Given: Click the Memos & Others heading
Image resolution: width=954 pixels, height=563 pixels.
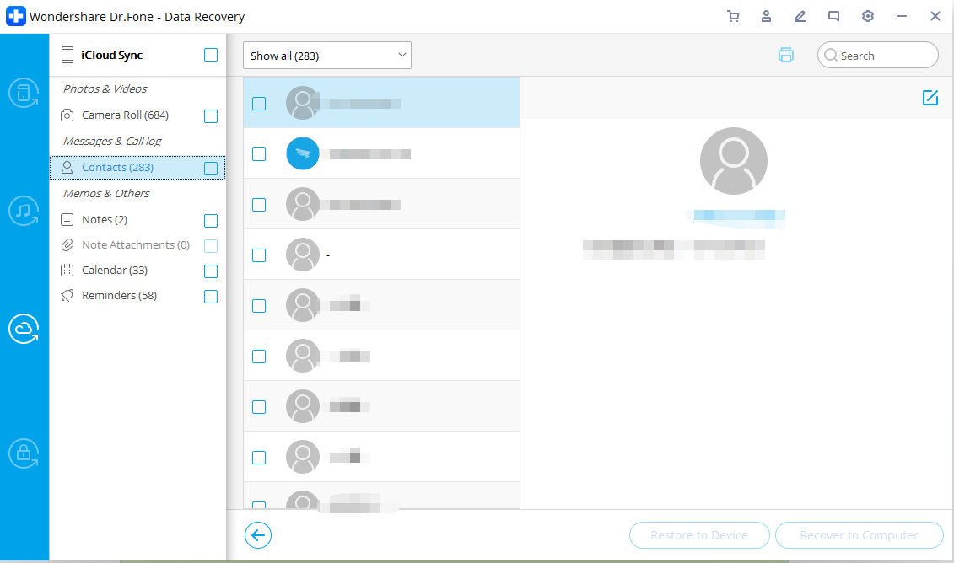Looking at the screenshot, I should point(106,193).
